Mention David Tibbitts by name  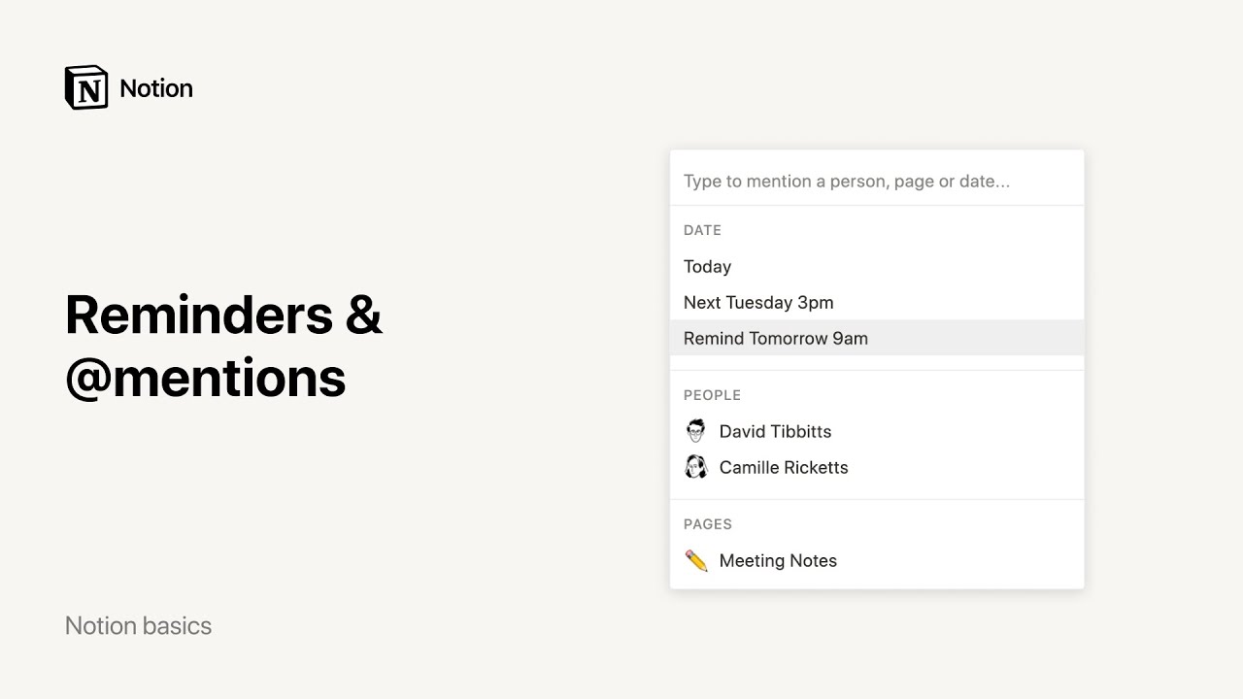point(775,432)
